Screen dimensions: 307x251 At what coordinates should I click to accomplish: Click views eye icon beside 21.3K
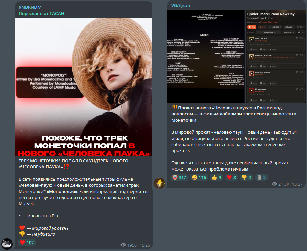pyautogui.click(x=274, y=184)
